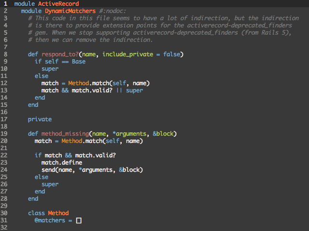Click '*arguments' in method_missing signature

tap(129, 134)
